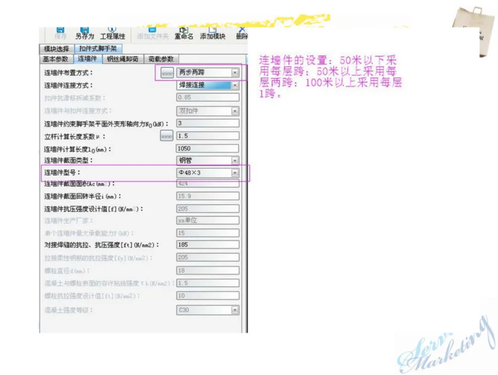Click the 对接焊缝 strength field showing 185

pyautogui.click(x=207, y=244)
